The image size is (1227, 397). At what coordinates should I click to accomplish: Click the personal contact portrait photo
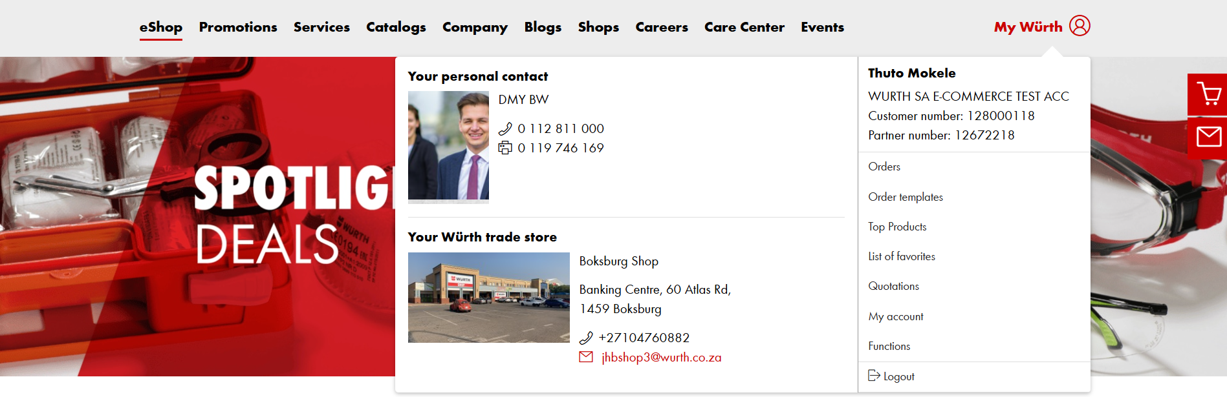point(448,145)
